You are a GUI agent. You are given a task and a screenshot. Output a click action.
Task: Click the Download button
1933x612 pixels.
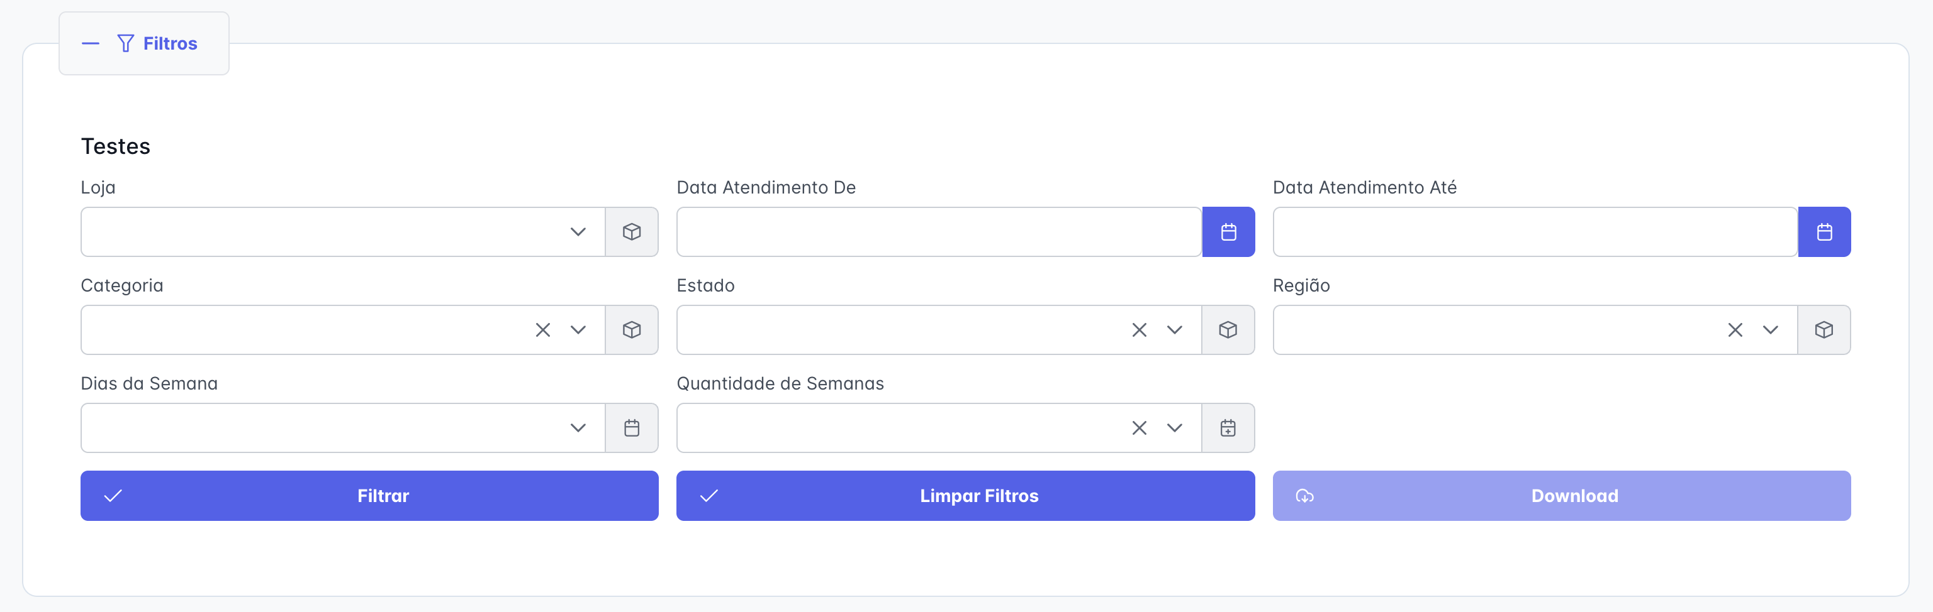[x=1562, y=496]
